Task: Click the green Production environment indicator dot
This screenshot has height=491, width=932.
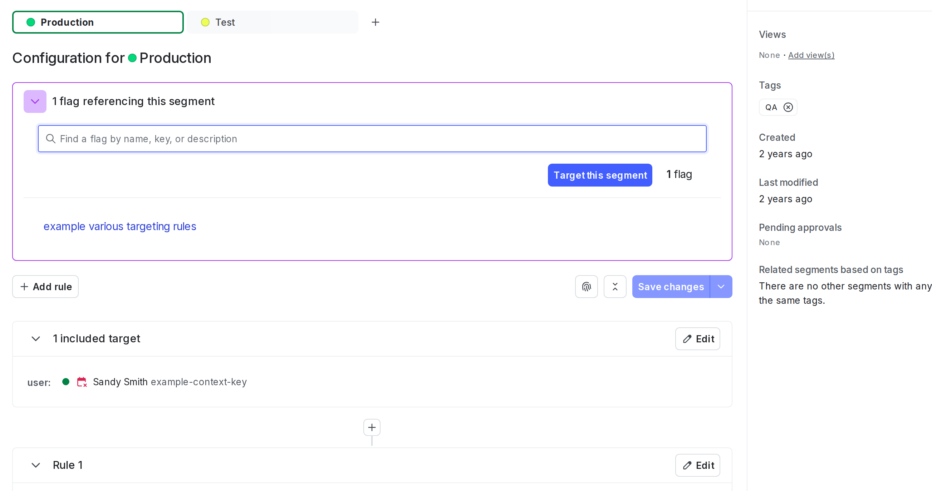Action: pos(30,22)
